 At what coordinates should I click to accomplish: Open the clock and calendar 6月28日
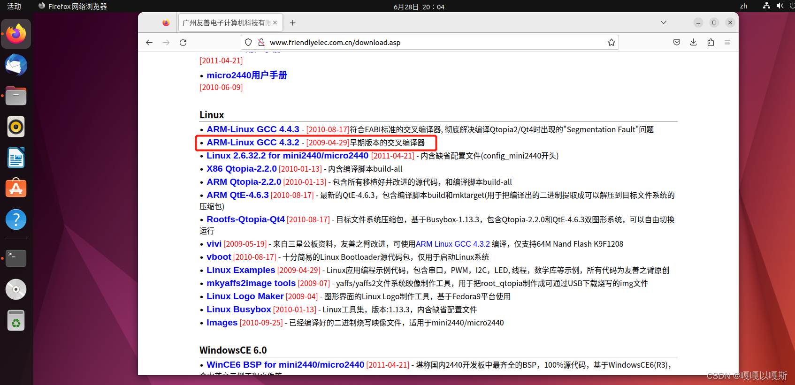[419, 7]
